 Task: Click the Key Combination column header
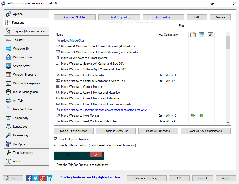[173, 35]
